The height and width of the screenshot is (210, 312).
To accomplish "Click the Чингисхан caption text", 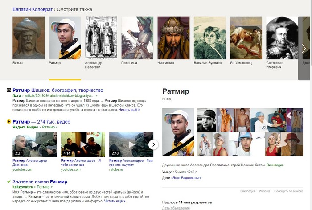I will [x=166, y=63].
